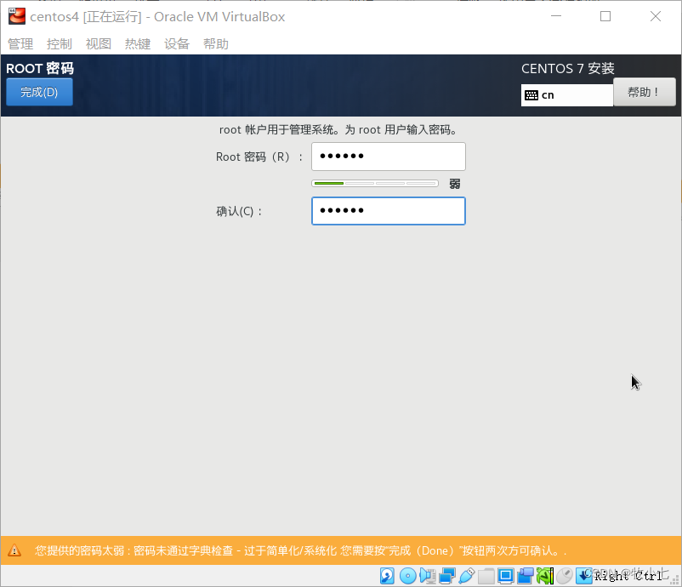Open the 管理 menu
The image size is (682, 587).
[20, 44]
